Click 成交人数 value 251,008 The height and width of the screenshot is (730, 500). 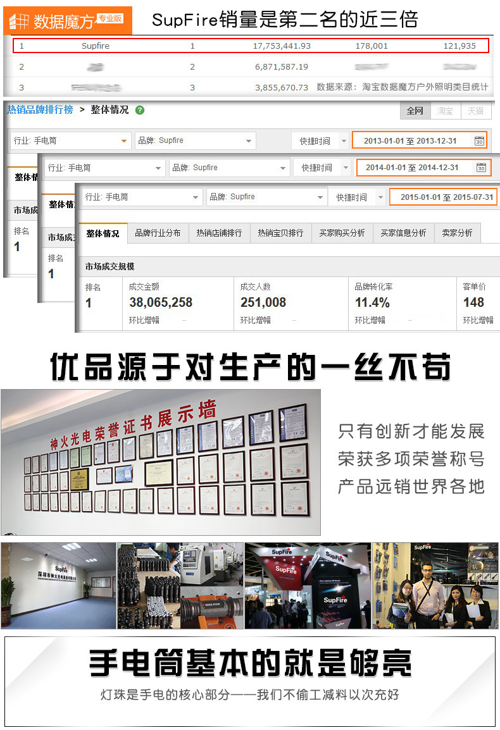tap(263, 302)
